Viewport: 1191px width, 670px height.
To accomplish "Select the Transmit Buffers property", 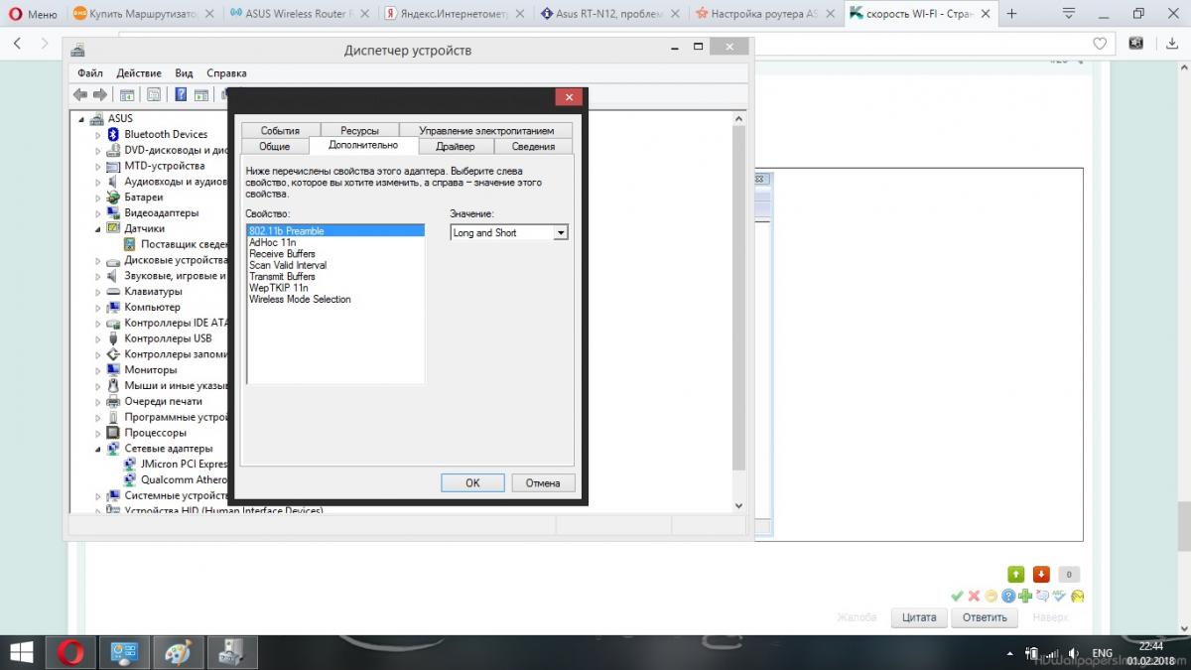I will tap(282, 277).
